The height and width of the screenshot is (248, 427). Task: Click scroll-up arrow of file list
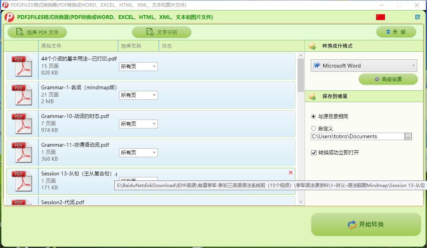301,55
